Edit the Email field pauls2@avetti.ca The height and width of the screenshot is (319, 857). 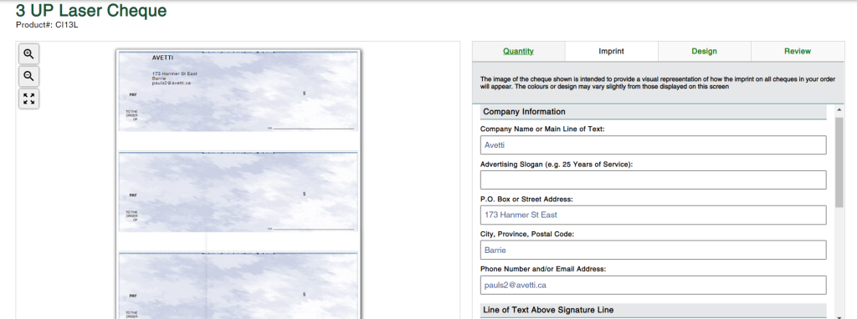653,285
